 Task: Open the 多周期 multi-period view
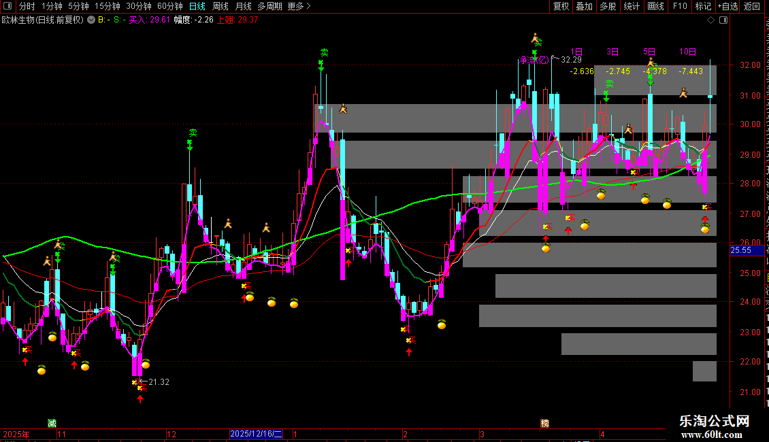[269, 6]
